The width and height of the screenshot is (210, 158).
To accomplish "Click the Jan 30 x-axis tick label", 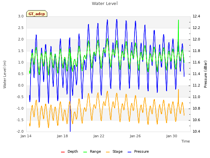I will coord(172,136).
